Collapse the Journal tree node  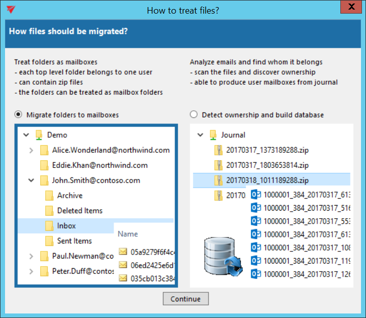point(200,135)
